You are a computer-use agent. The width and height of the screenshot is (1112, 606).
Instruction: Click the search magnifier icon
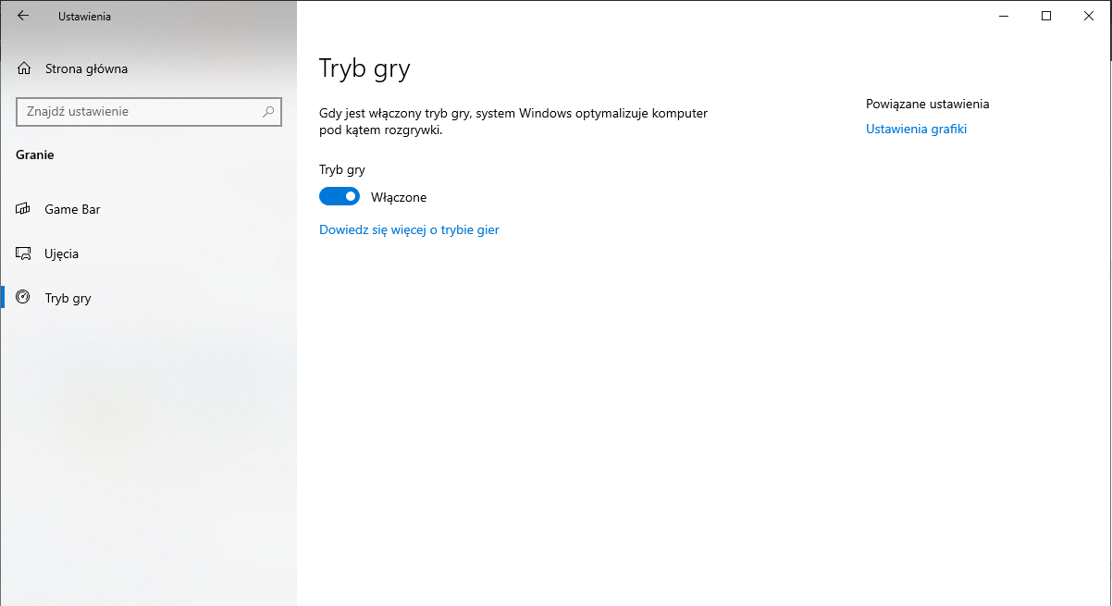(x=268, y=111)
